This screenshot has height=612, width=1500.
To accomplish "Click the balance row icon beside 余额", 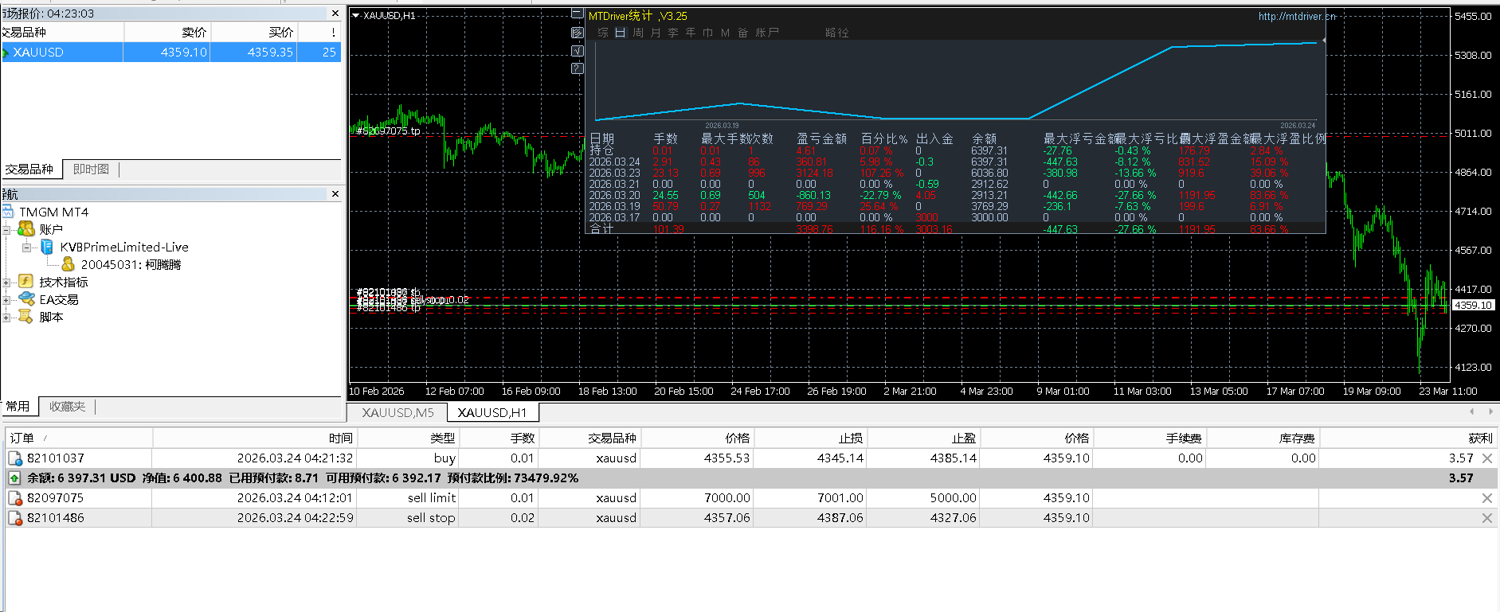I will tap(14, 478).
